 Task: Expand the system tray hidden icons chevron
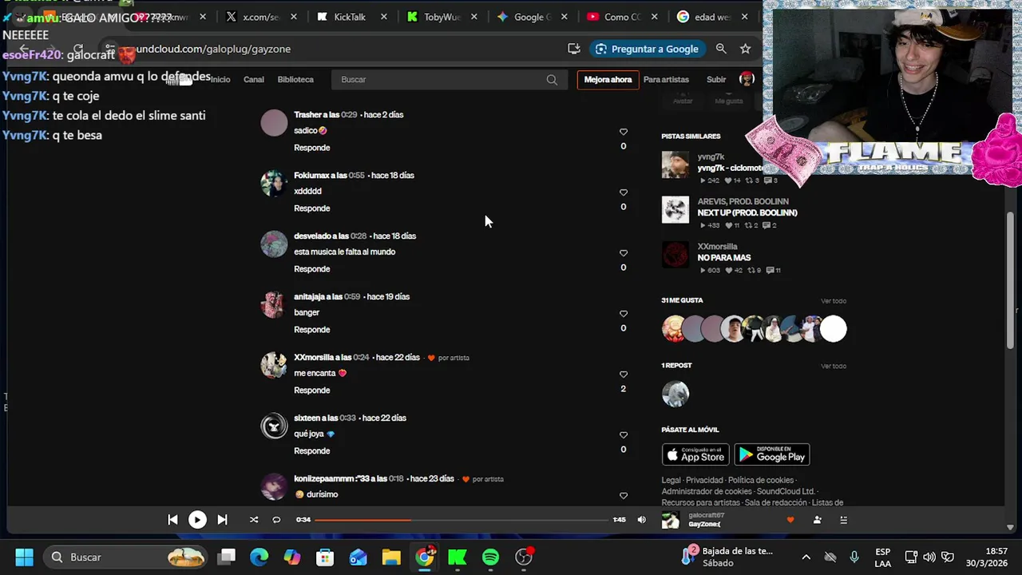point(806,557)
